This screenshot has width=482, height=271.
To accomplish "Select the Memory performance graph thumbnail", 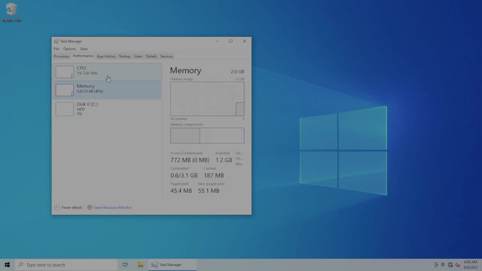I will click(x=65, y=90).
